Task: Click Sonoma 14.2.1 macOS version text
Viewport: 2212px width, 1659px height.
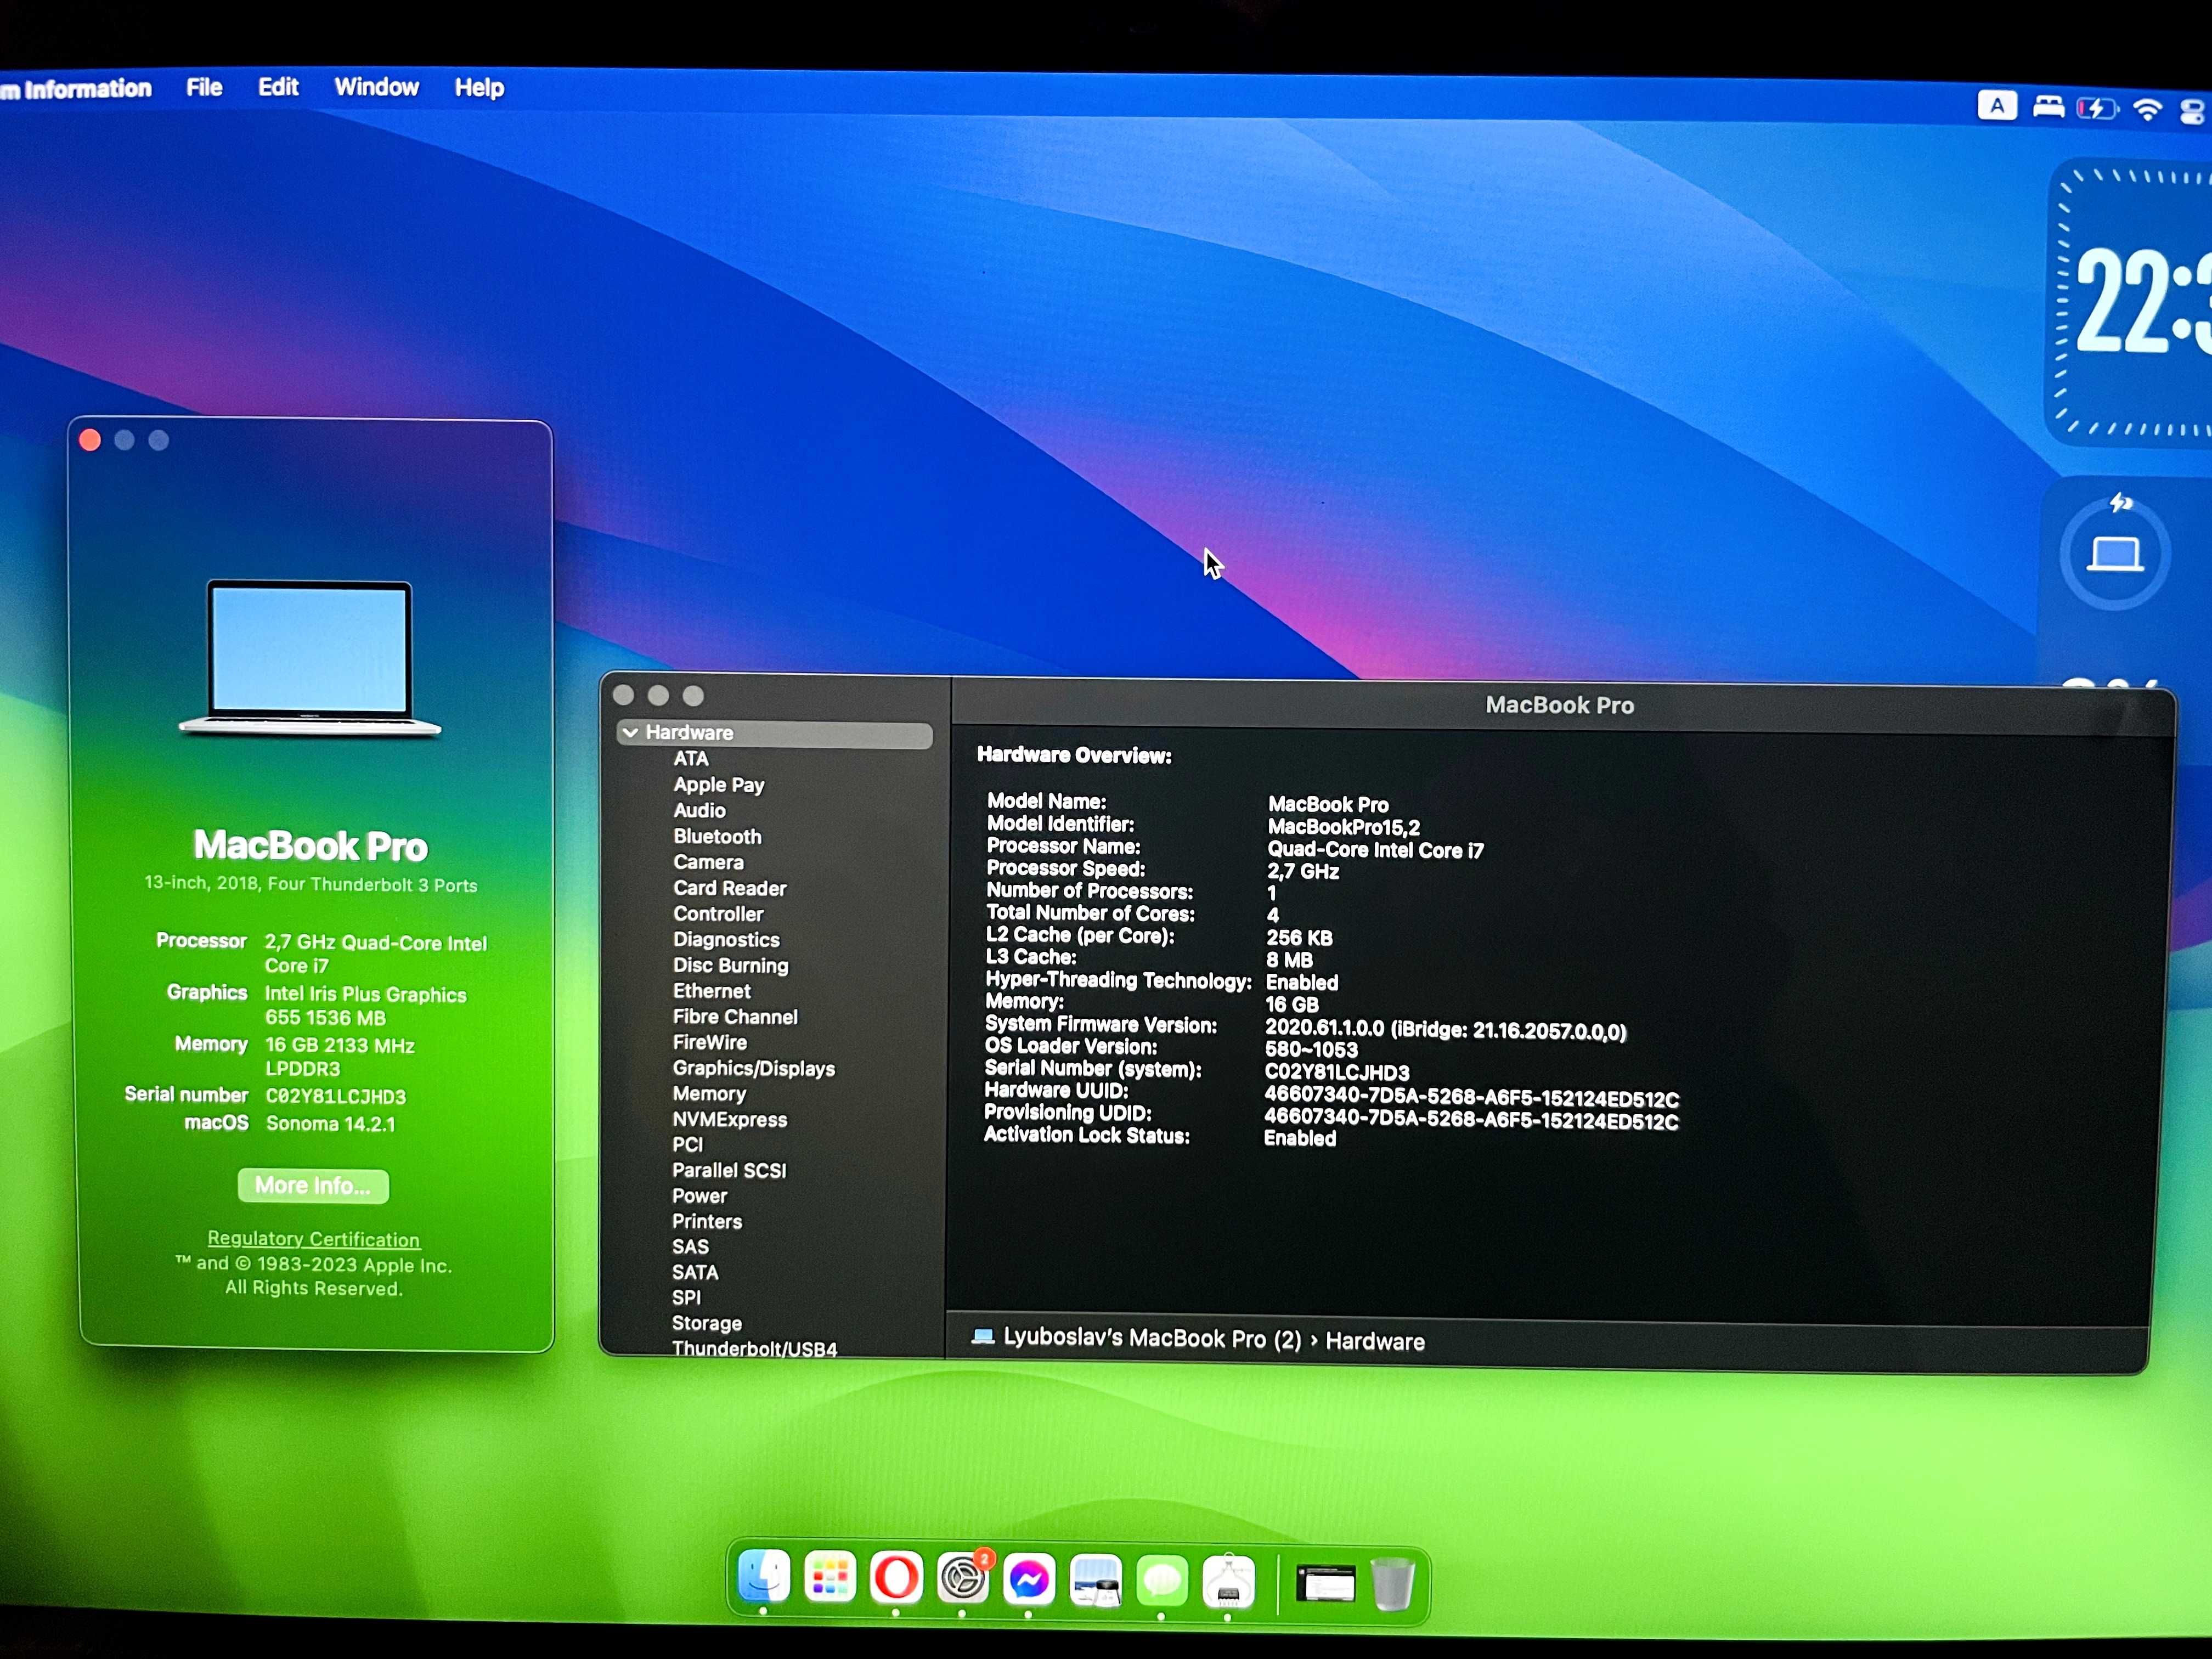Action: pos(331,1124)
